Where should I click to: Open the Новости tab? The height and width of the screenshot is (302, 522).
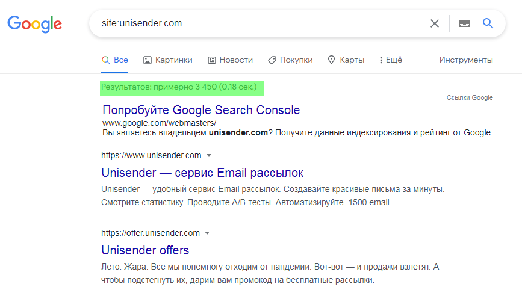point(231,60)
